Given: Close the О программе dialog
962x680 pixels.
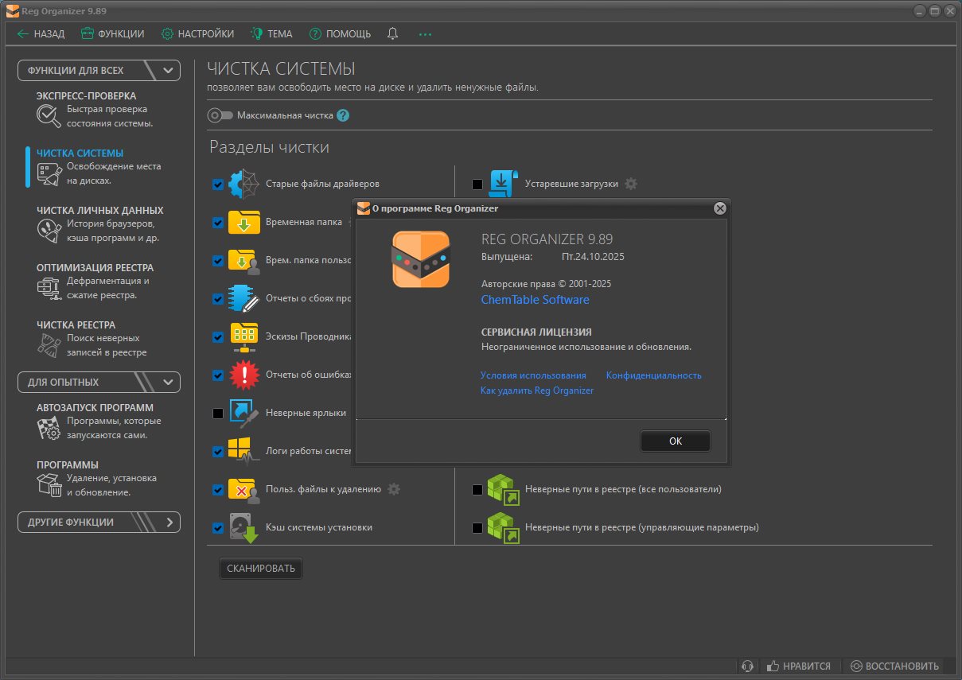Looking at the screenshot, I should [719, 208].
